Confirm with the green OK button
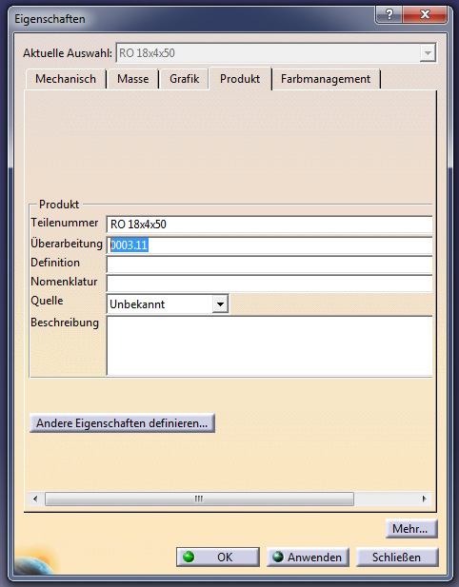 point(218,558)
